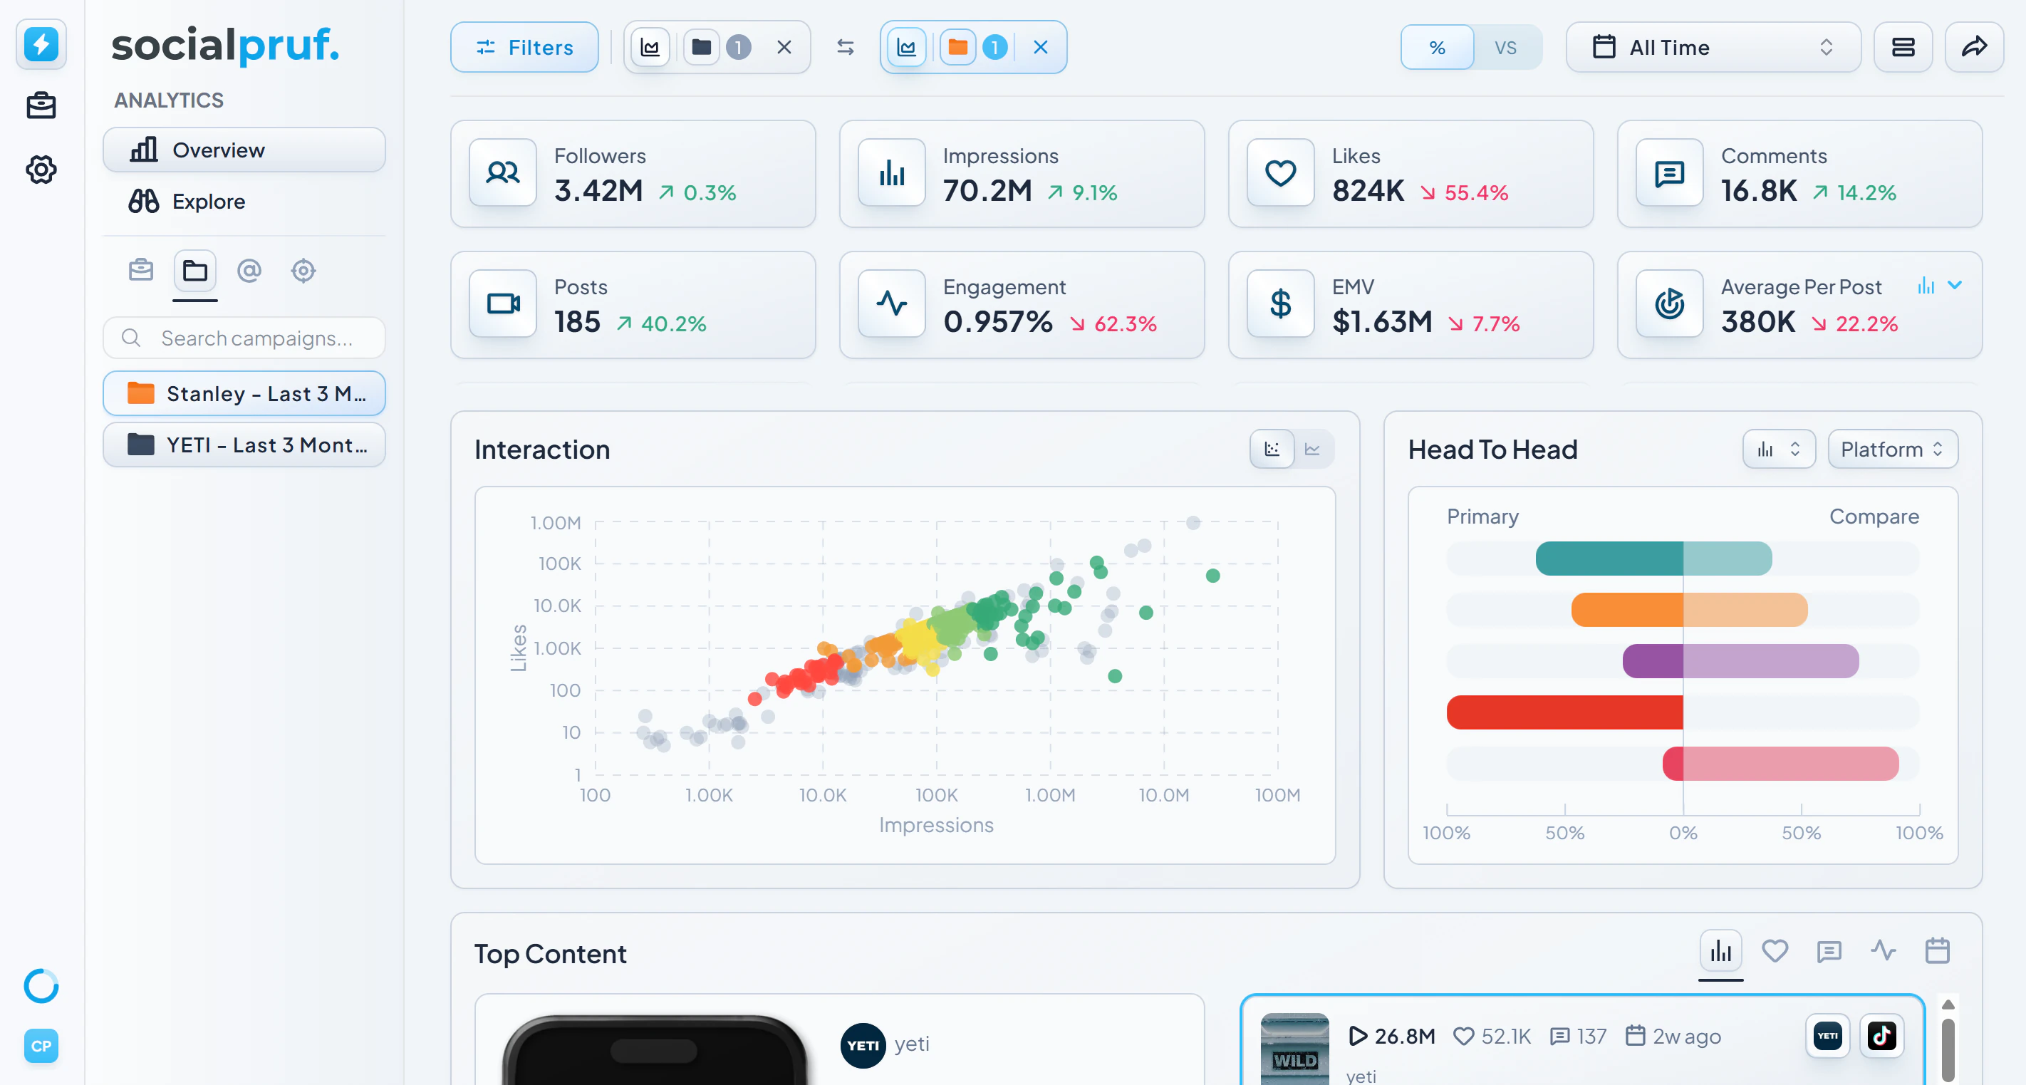Open the Platform dropdown in Head To Head
This screenshot has width=2026, height=1085.
tap(1893, 450)
